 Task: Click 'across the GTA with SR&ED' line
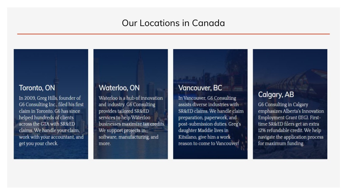47,124
